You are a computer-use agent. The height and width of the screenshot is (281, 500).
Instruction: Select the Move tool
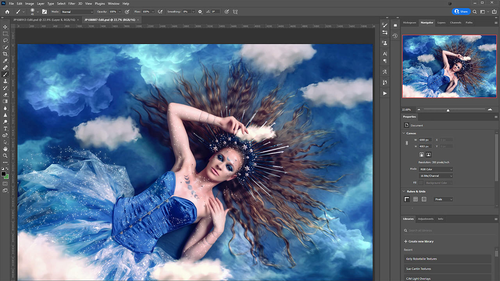tap(5, 27)
